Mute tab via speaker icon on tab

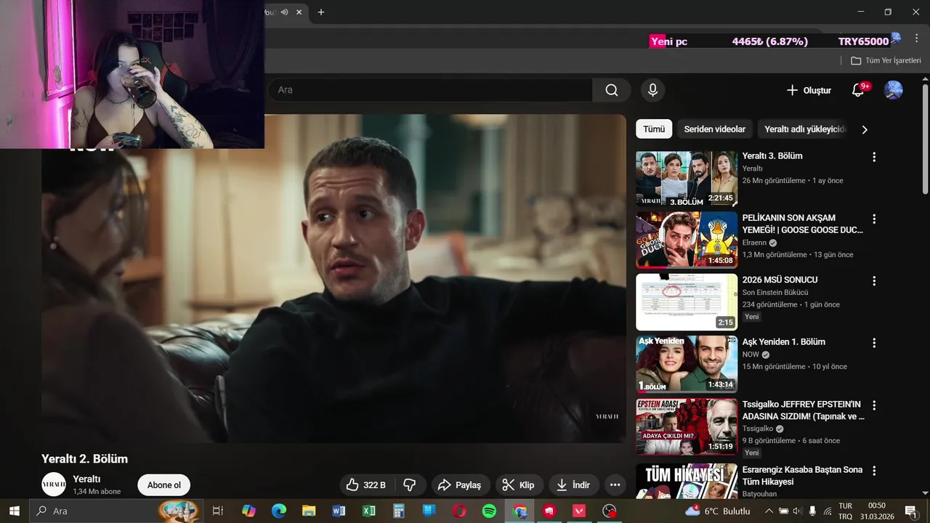[x=285, y=12]
